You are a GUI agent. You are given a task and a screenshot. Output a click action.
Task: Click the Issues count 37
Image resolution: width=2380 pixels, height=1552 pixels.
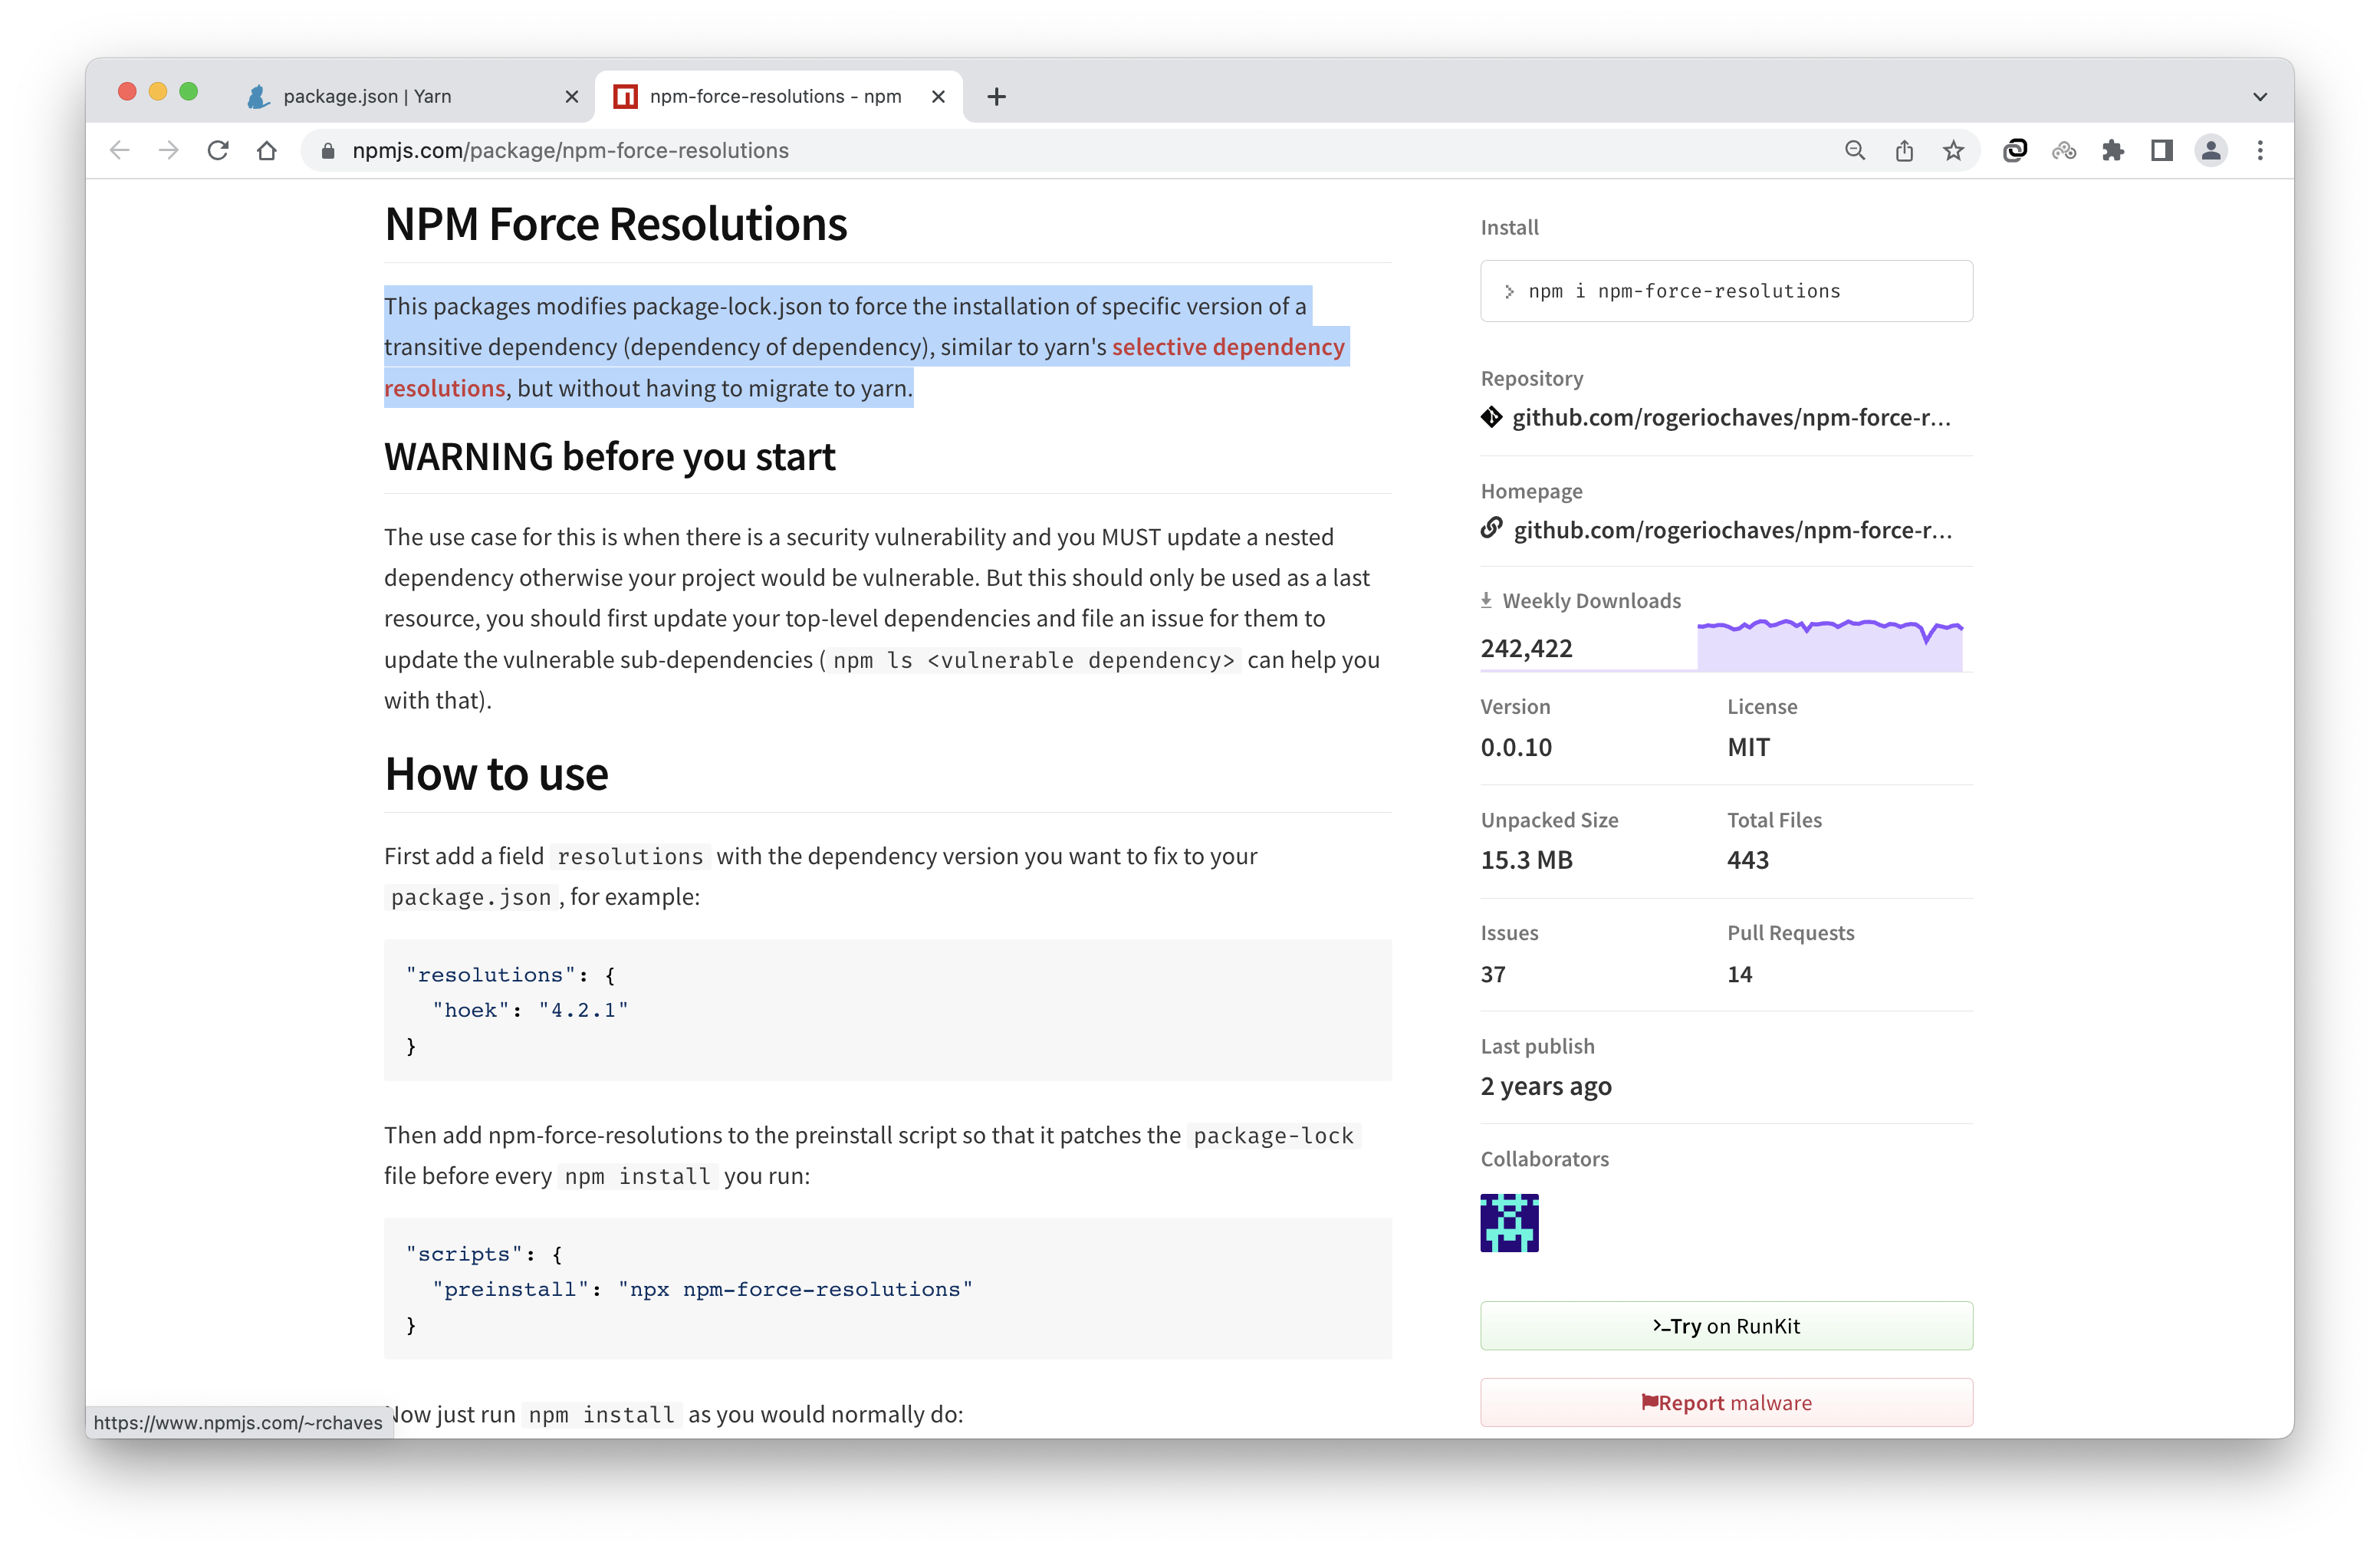[1493, 974]
